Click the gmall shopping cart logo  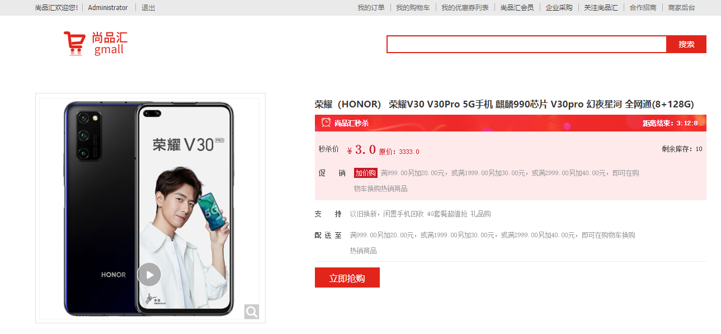pos(96,43)
